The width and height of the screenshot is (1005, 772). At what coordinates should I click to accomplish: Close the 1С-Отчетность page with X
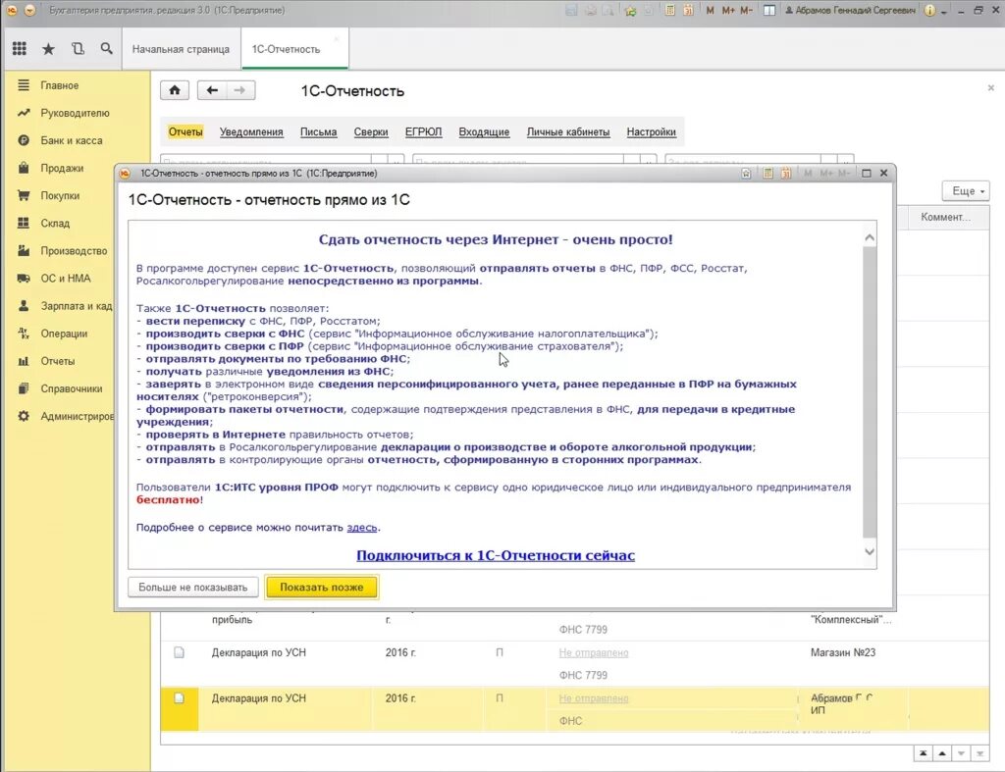click(991, 87)
